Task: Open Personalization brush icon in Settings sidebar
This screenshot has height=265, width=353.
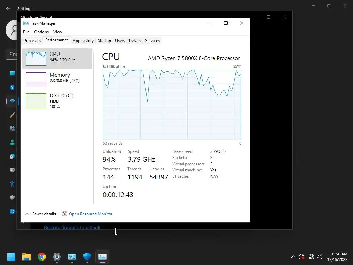Action: tap(12, 115)
